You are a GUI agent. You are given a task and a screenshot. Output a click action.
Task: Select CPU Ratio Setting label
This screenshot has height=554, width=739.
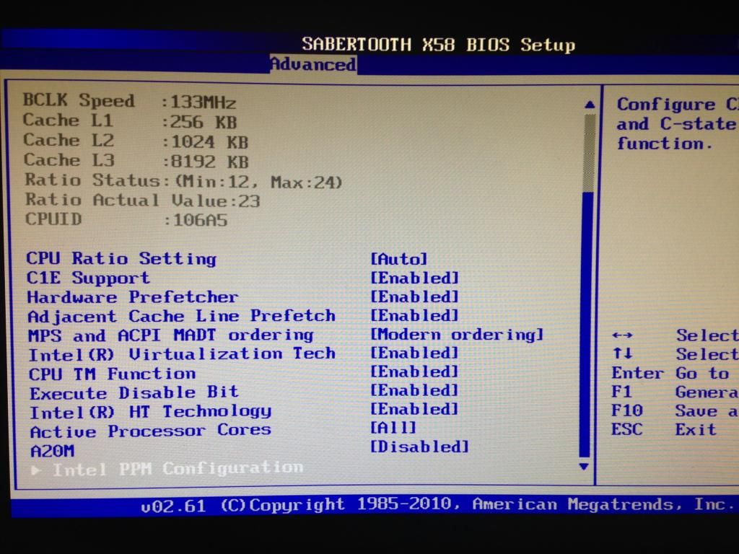(121, 259)
